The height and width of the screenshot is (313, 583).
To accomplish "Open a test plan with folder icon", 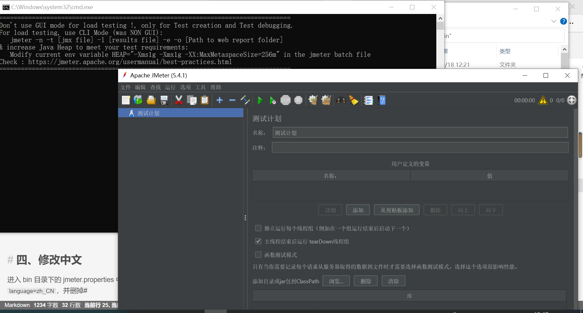I will (x=151, y=100).
